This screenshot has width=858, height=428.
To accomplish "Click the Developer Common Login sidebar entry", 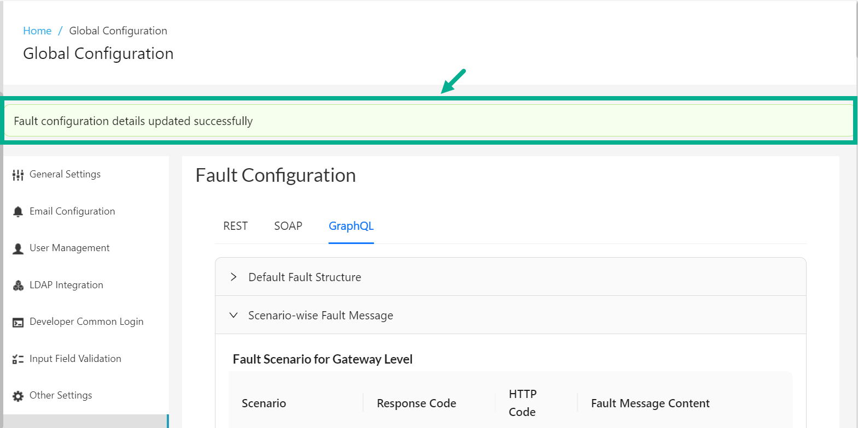I will (x=86, y=321).
